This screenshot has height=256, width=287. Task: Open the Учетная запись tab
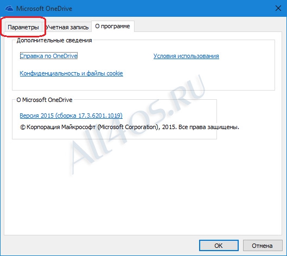(67, 27)
